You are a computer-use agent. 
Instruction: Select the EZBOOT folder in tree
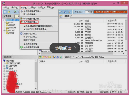pyautogui.click(x=12, y=25)
